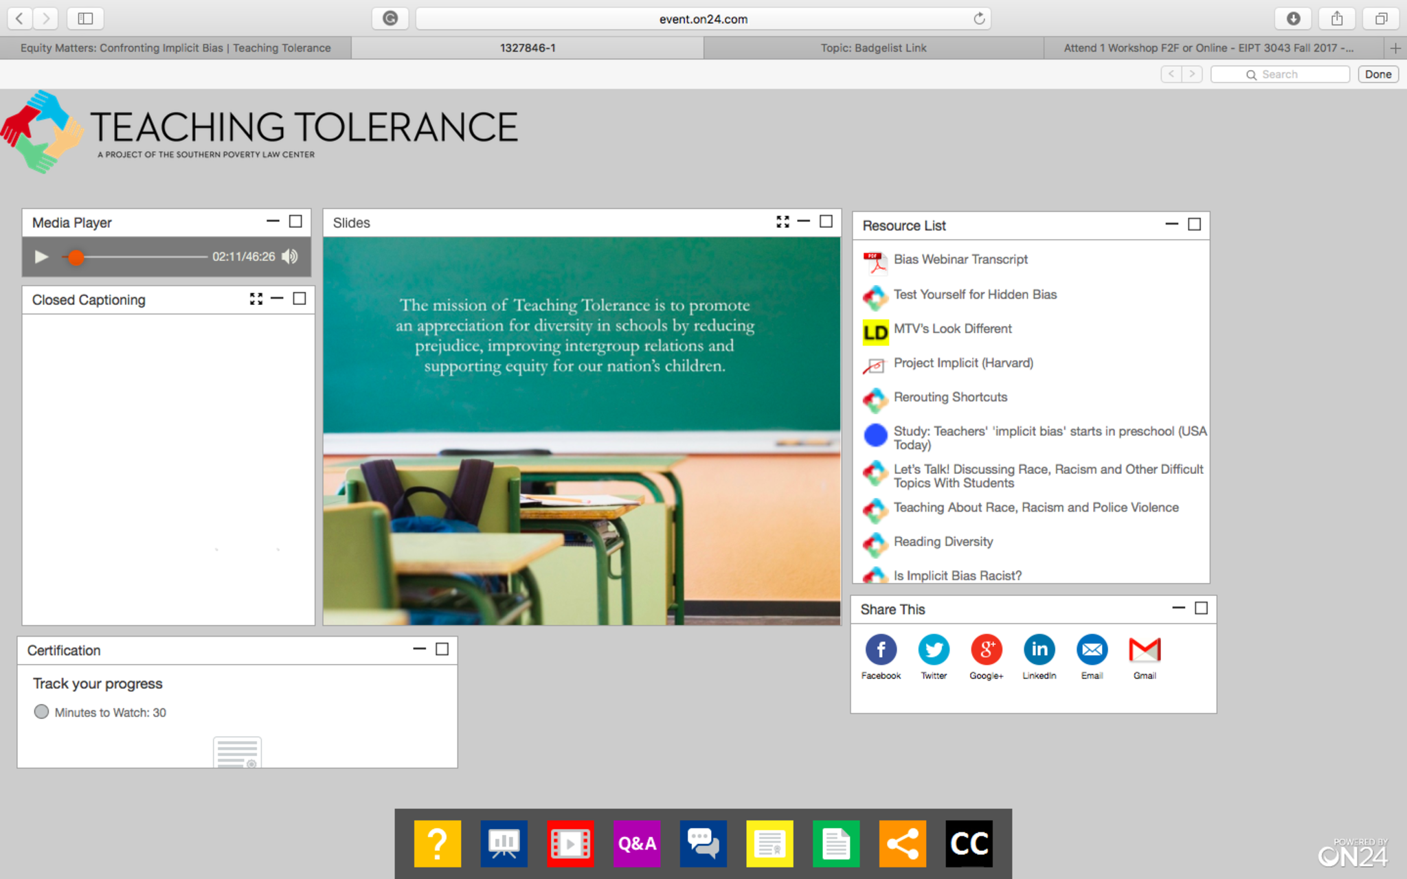The height and width of the screenshot is (879, 1407).
Task: Click the Done button
Action: 1377,74
